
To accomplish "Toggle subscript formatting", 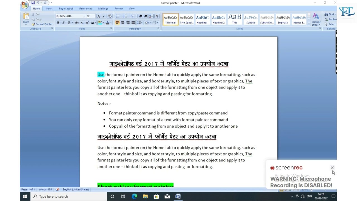I will tap(82, 23).
